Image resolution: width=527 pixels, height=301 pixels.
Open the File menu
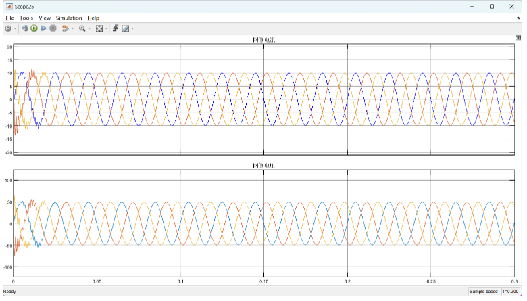(9, 18)
